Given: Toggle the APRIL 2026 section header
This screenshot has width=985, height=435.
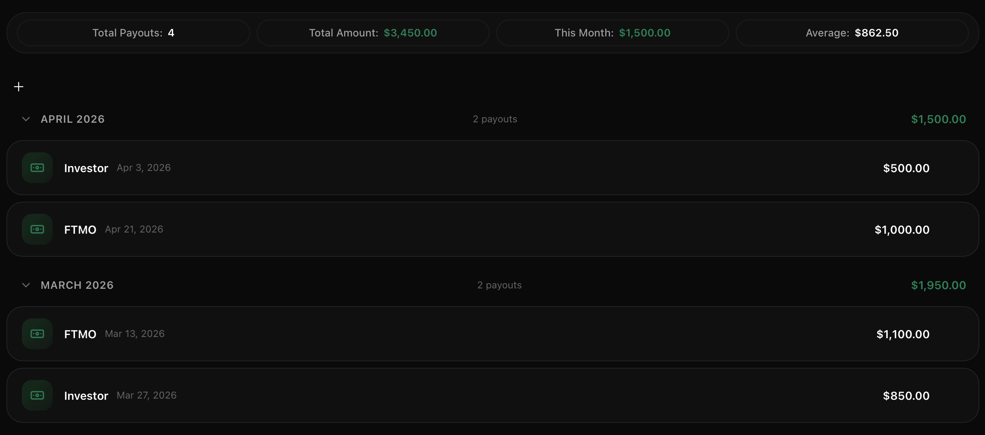Looking at the screenshot, I should pyautogui.click(x=492, y=119).
